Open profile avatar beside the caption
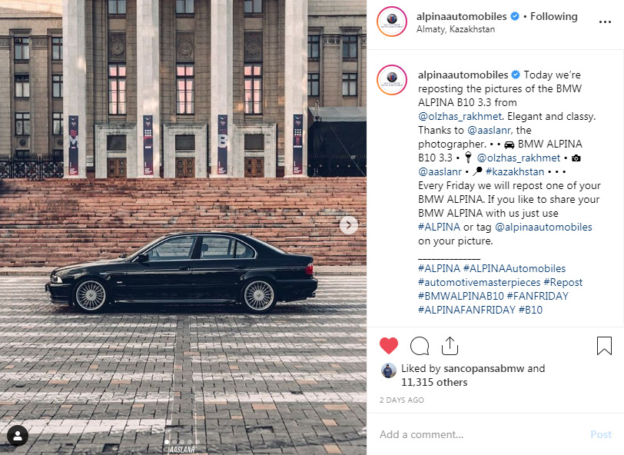624x455 pixels. [x=392, y=80]
